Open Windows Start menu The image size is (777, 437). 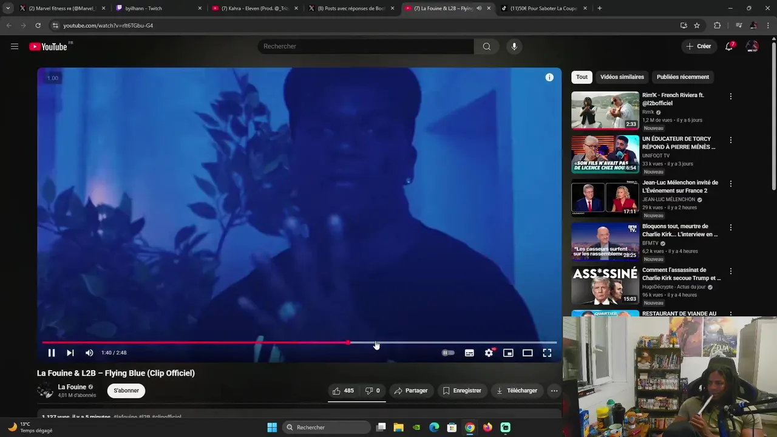pos(272,427)
